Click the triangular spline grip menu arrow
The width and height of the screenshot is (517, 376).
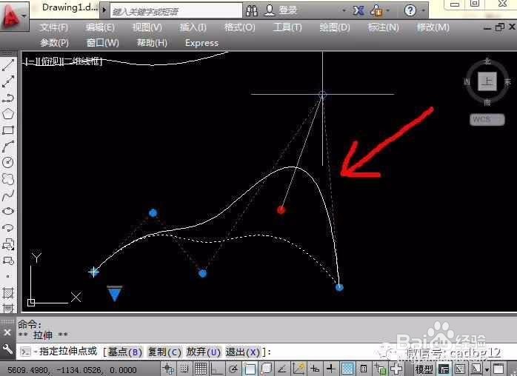pyautogui.click(x=115, y=294)
